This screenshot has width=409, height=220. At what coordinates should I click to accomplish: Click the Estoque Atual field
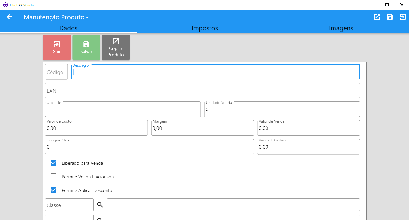149,147
